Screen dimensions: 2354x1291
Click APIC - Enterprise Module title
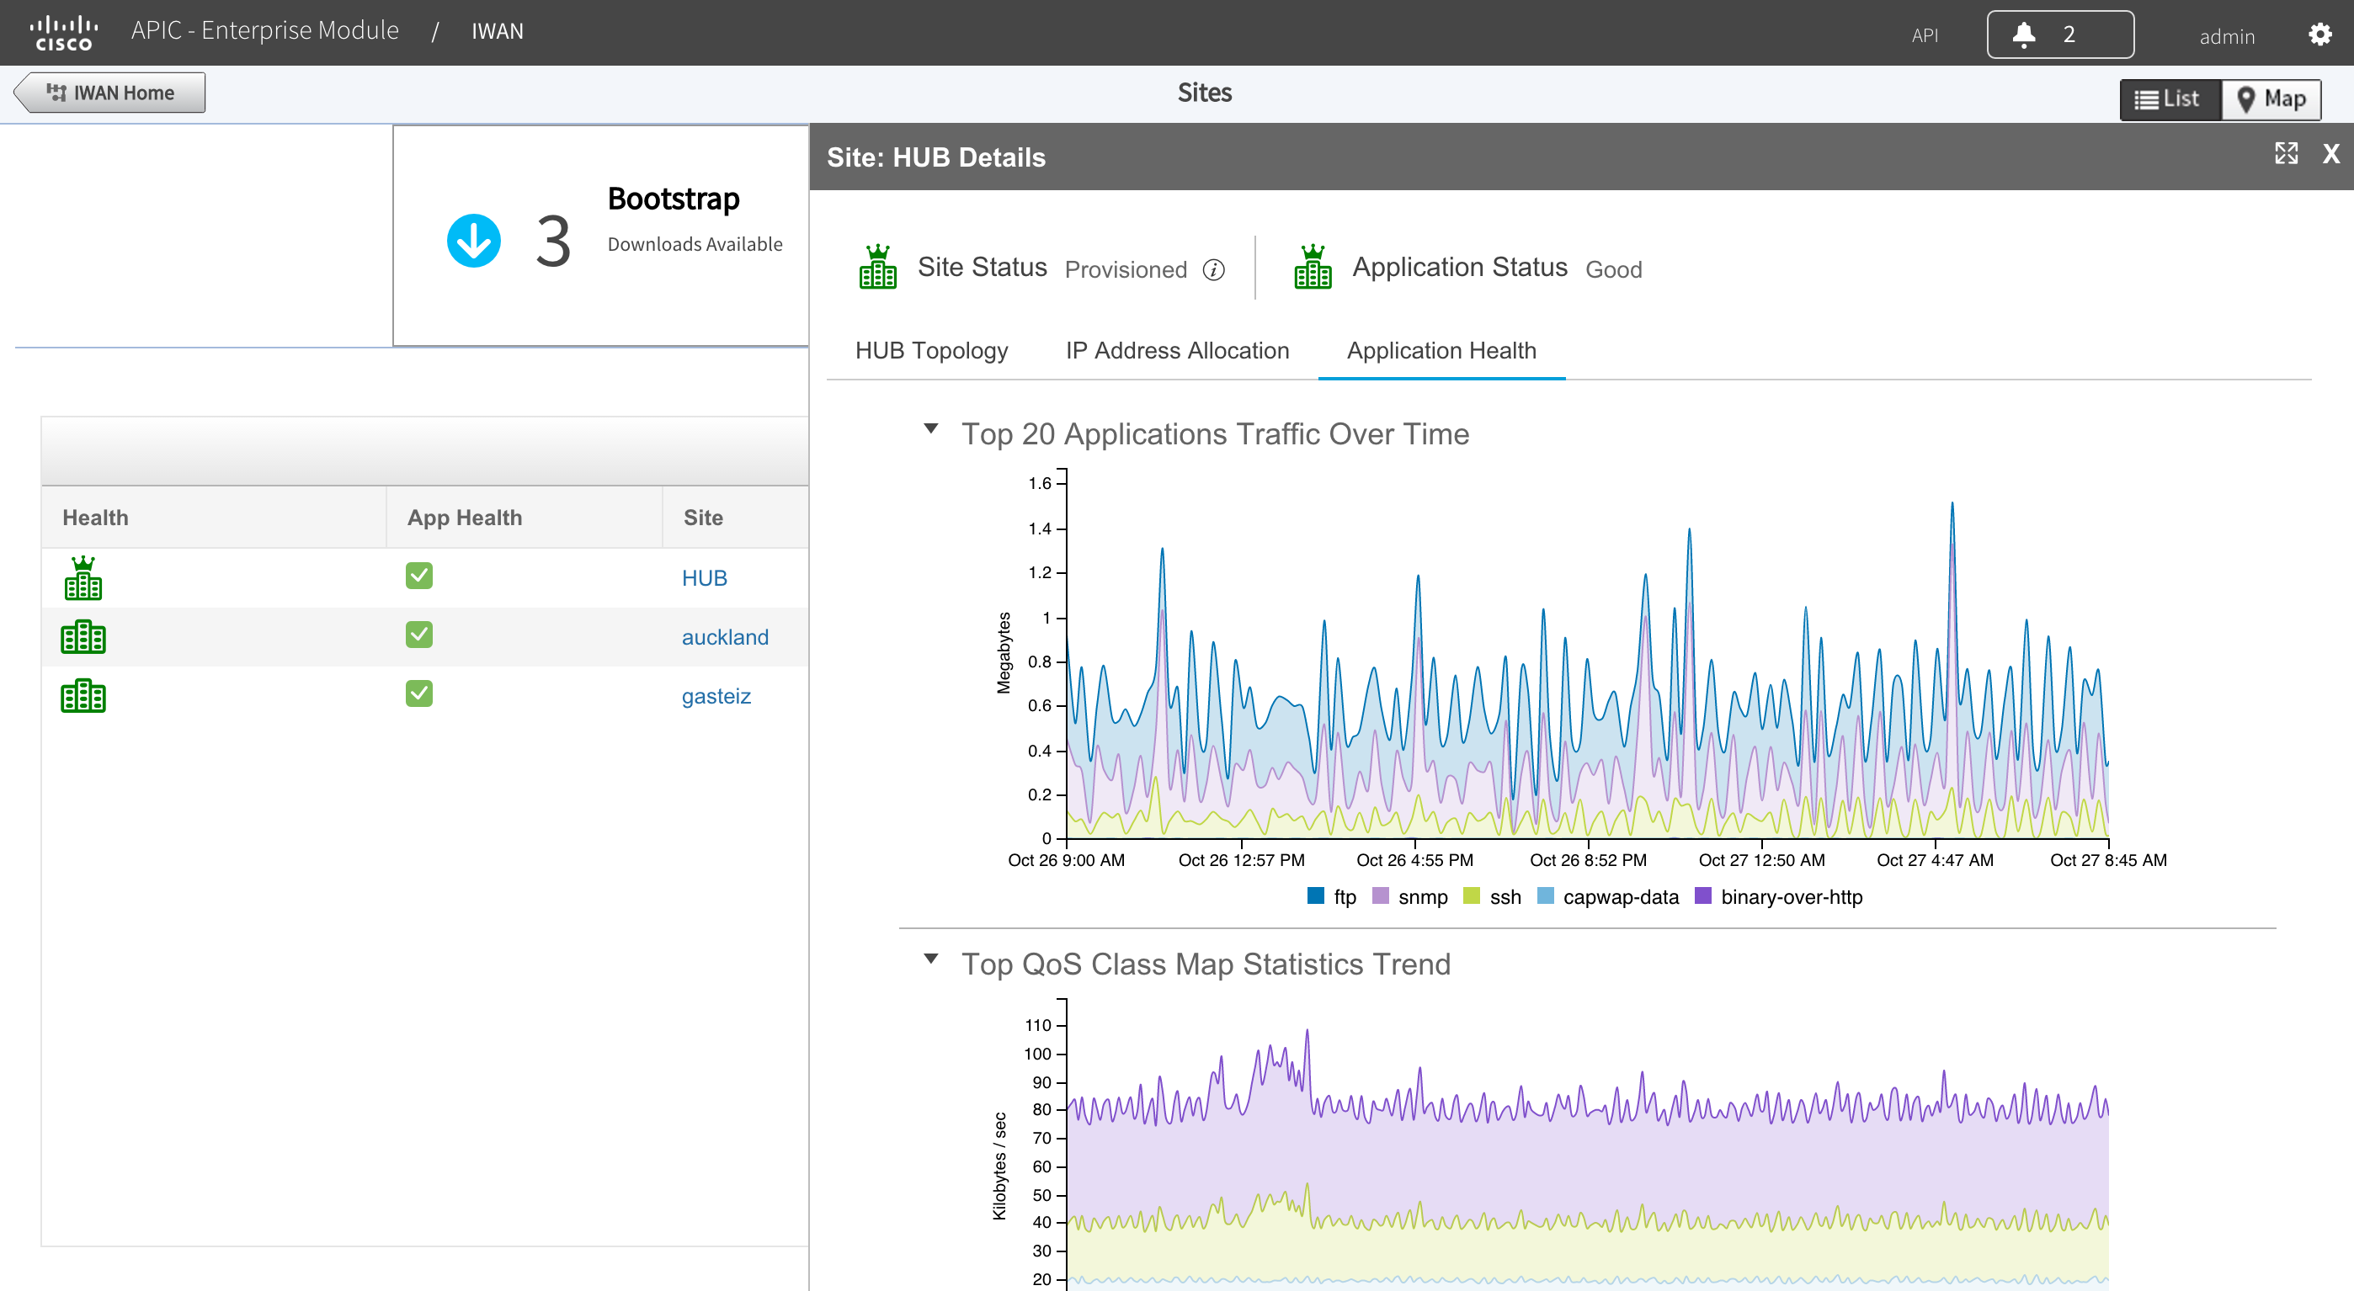pyautogui.click(x=265, y=30)
